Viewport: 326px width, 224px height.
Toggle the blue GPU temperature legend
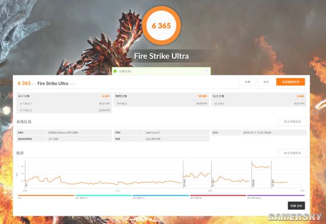161,196
